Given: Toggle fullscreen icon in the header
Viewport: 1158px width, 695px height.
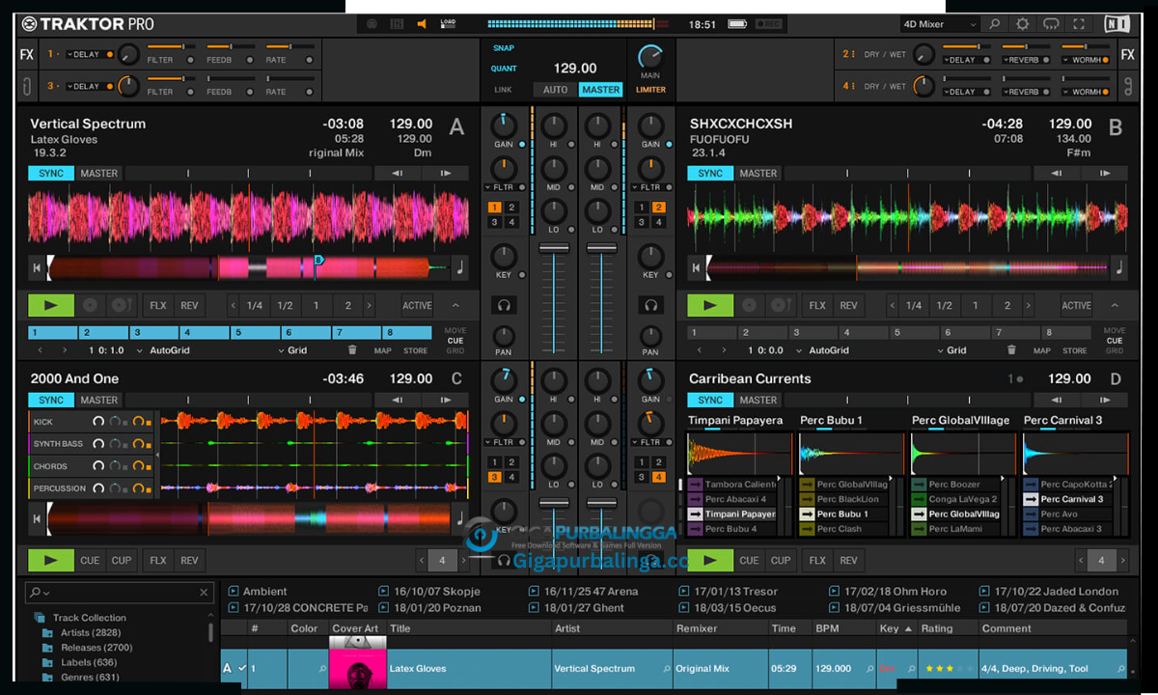Looking at the screenshot, I should click(x=1080, y=24).
